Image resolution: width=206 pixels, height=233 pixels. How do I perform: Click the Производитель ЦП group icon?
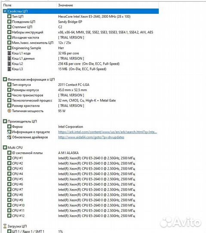pyautogui.click(x=5, y=121)
